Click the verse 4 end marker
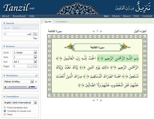Viewport: 154px width, 119px height. 83,67
